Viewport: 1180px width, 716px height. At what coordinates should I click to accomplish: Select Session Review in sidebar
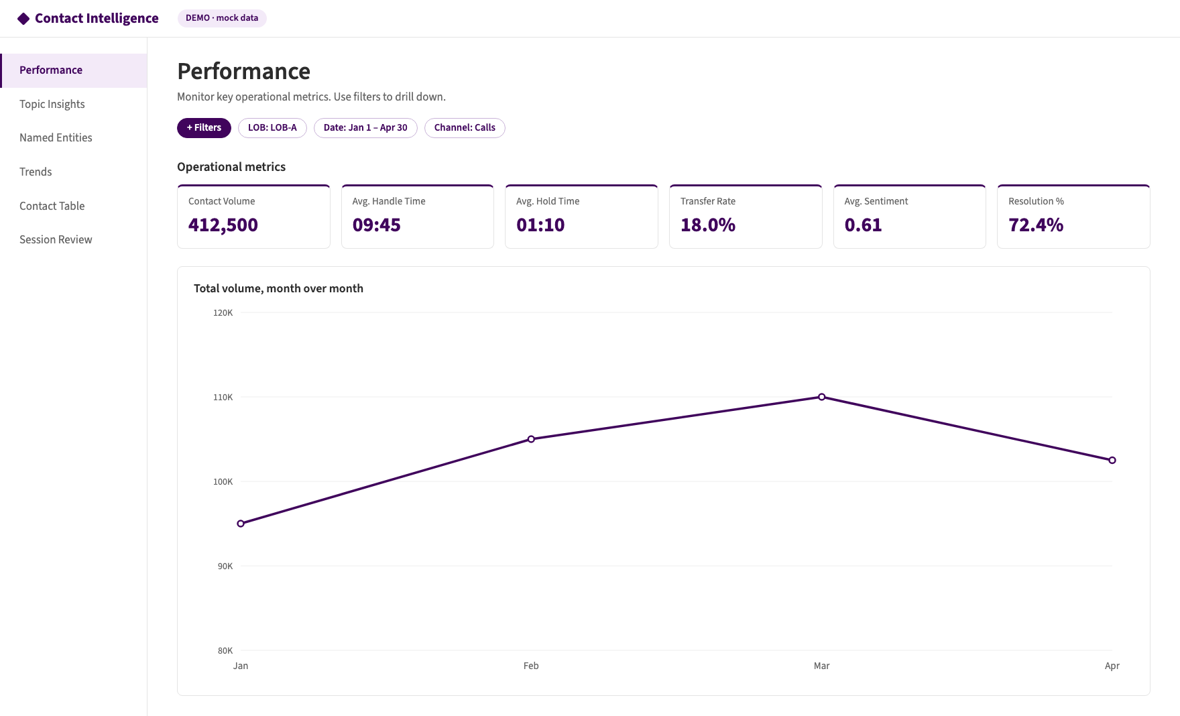click(x=74, y=240)
